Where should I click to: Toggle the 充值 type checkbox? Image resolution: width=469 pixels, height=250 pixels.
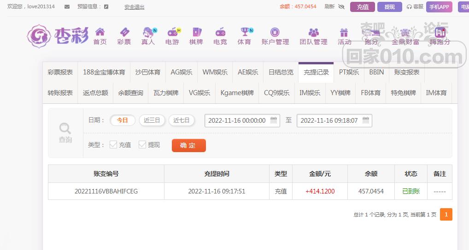click(113, 145)
